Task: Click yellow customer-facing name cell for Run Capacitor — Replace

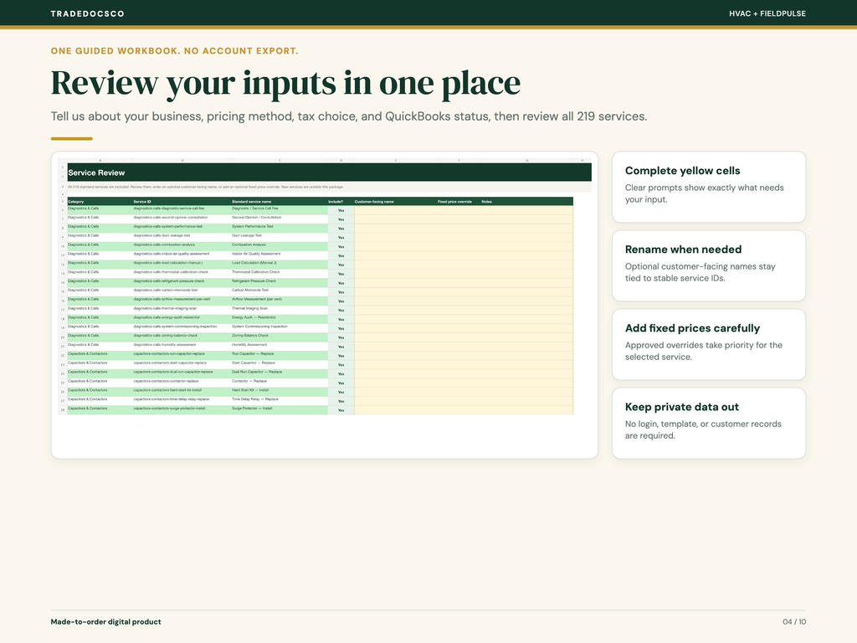Action: pyautogui.click(x=396, y=355)
